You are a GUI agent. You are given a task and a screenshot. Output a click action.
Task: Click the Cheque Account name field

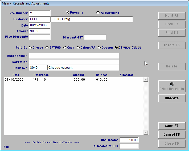(x=83, y=68)
